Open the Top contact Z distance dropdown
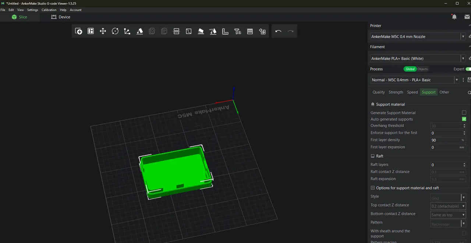 pyautogui.click(x=463, y=206)
